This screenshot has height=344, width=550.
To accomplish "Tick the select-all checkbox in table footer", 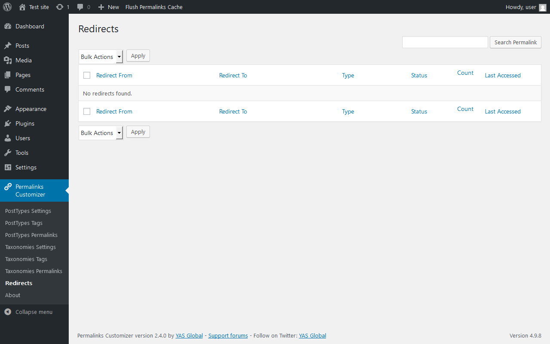I will point(87,111).
